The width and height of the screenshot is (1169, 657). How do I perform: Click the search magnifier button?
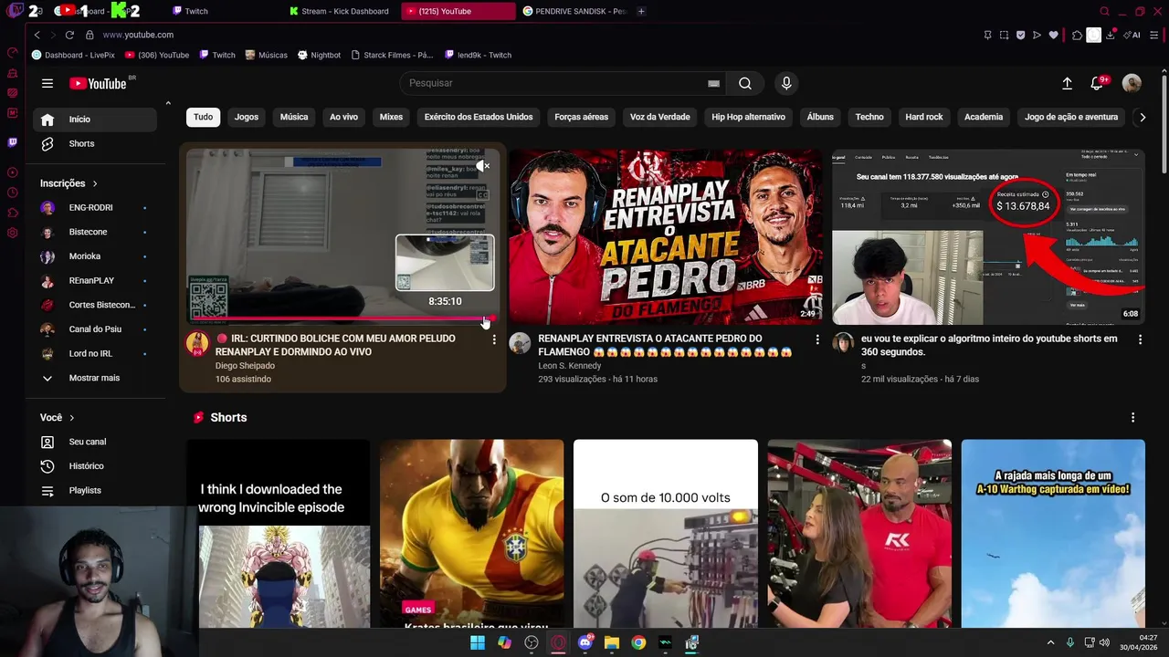pyautogui.click(x=745, y=83)
